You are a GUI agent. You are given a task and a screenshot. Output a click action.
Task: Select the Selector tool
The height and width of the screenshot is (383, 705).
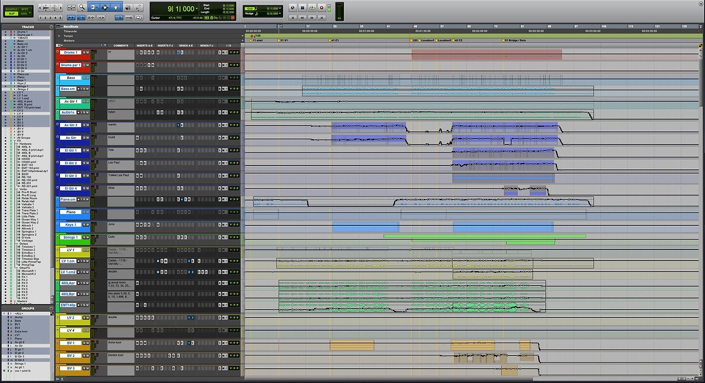pos(104,8)
